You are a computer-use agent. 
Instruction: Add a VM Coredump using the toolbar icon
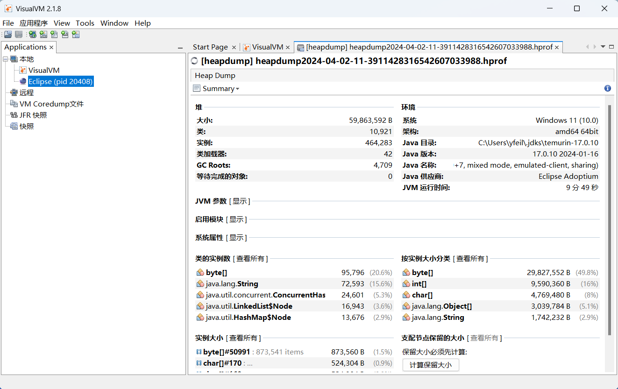pyautogui.click(x=54, y=34)
